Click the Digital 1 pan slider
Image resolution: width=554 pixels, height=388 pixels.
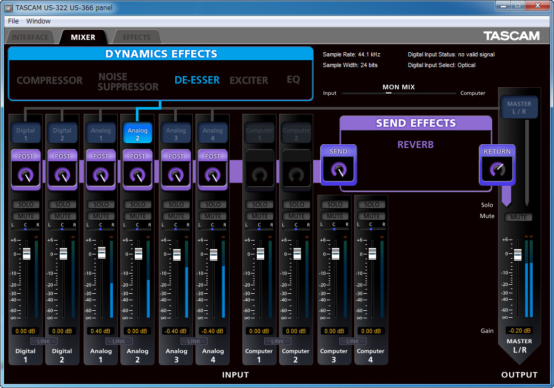pos(25,229)
